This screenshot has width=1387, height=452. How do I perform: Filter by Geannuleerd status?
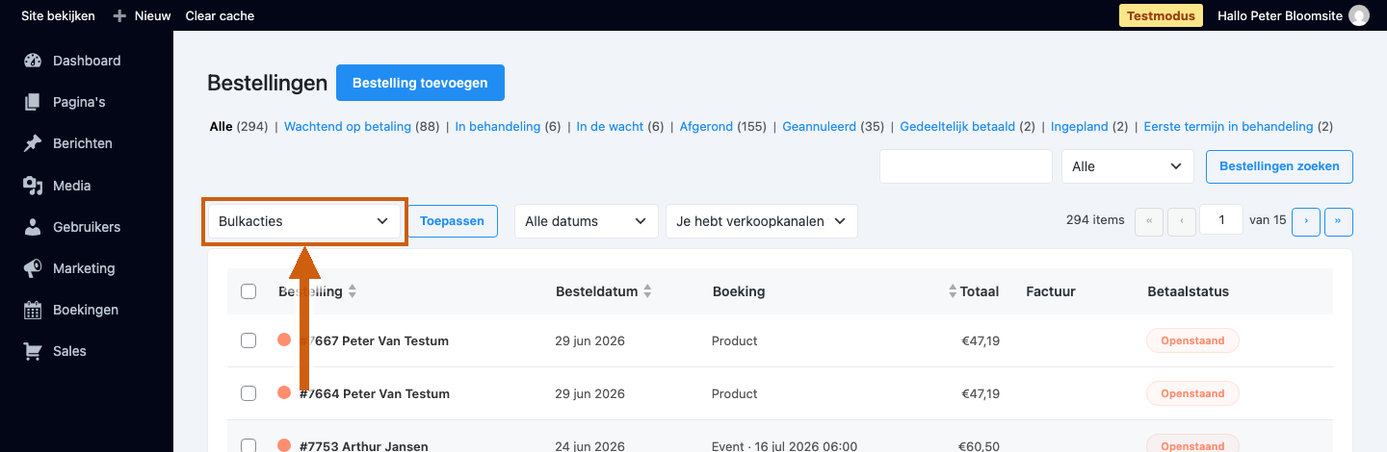click(820, 126)
